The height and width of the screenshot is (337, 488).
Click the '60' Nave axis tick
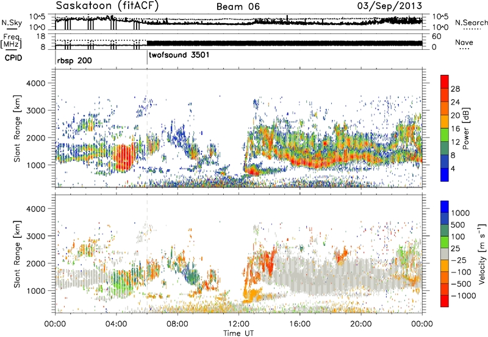click(x=437, y=36)
